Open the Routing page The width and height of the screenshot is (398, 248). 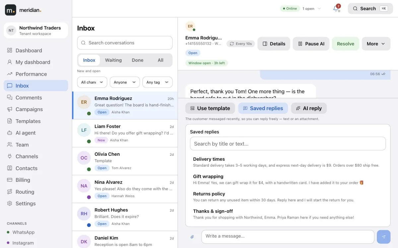click(36, 192)
